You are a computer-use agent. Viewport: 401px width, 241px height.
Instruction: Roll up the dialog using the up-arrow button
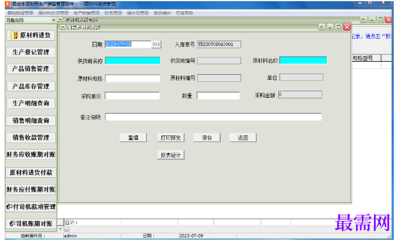pyautogui.click(x=322, y=27)
